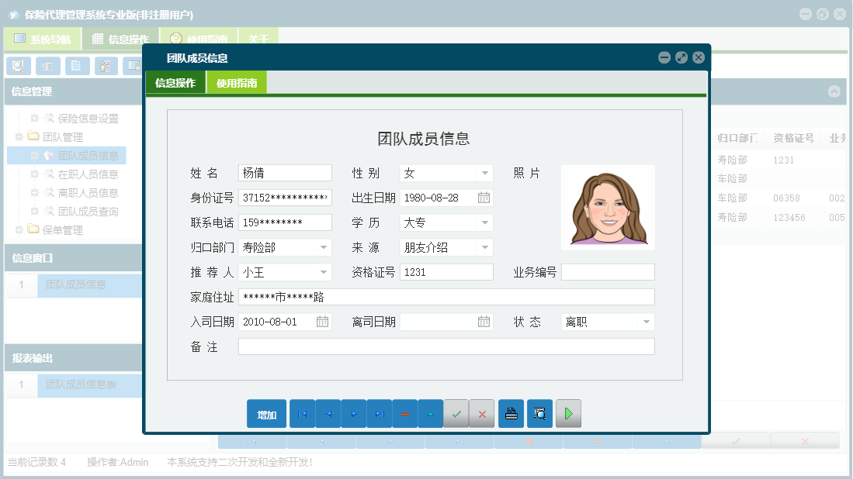Jump to the first record
This screenshot has height=479, width=853.
[x=302, y=414]
